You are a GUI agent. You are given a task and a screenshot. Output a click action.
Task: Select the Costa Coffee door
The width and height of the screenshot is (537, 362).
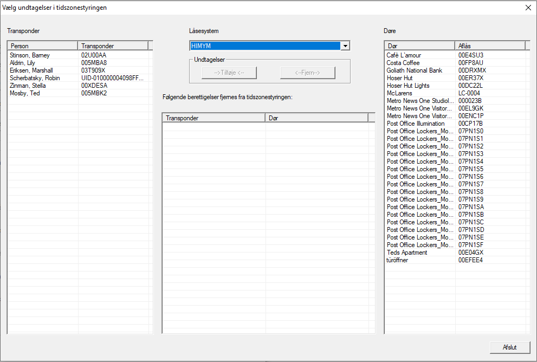click(x=403, y=63)
